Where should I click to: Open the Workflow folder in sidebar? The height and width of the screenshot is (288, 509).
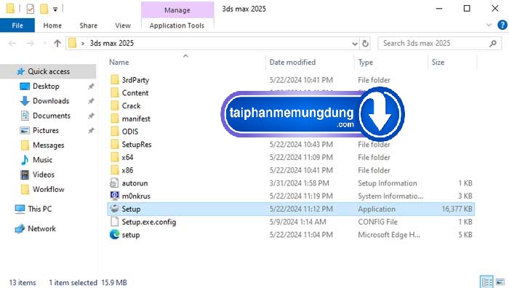pos(48,189)
